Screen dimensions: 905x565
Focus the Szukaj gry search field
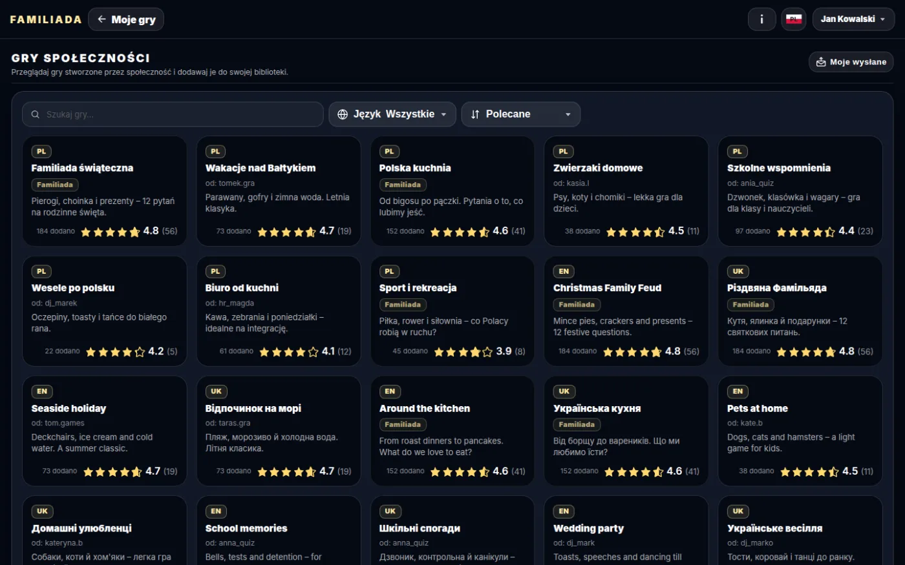click(x=173, y=114)
